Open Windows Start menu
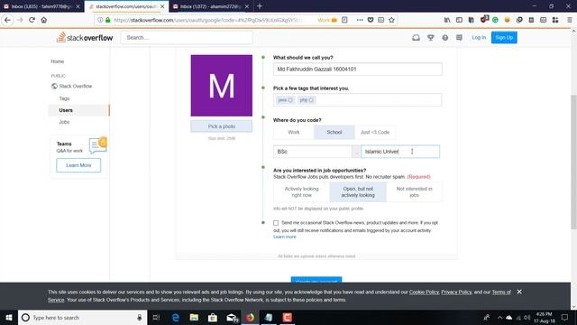The image size is (577, 325). click(9, 317)
